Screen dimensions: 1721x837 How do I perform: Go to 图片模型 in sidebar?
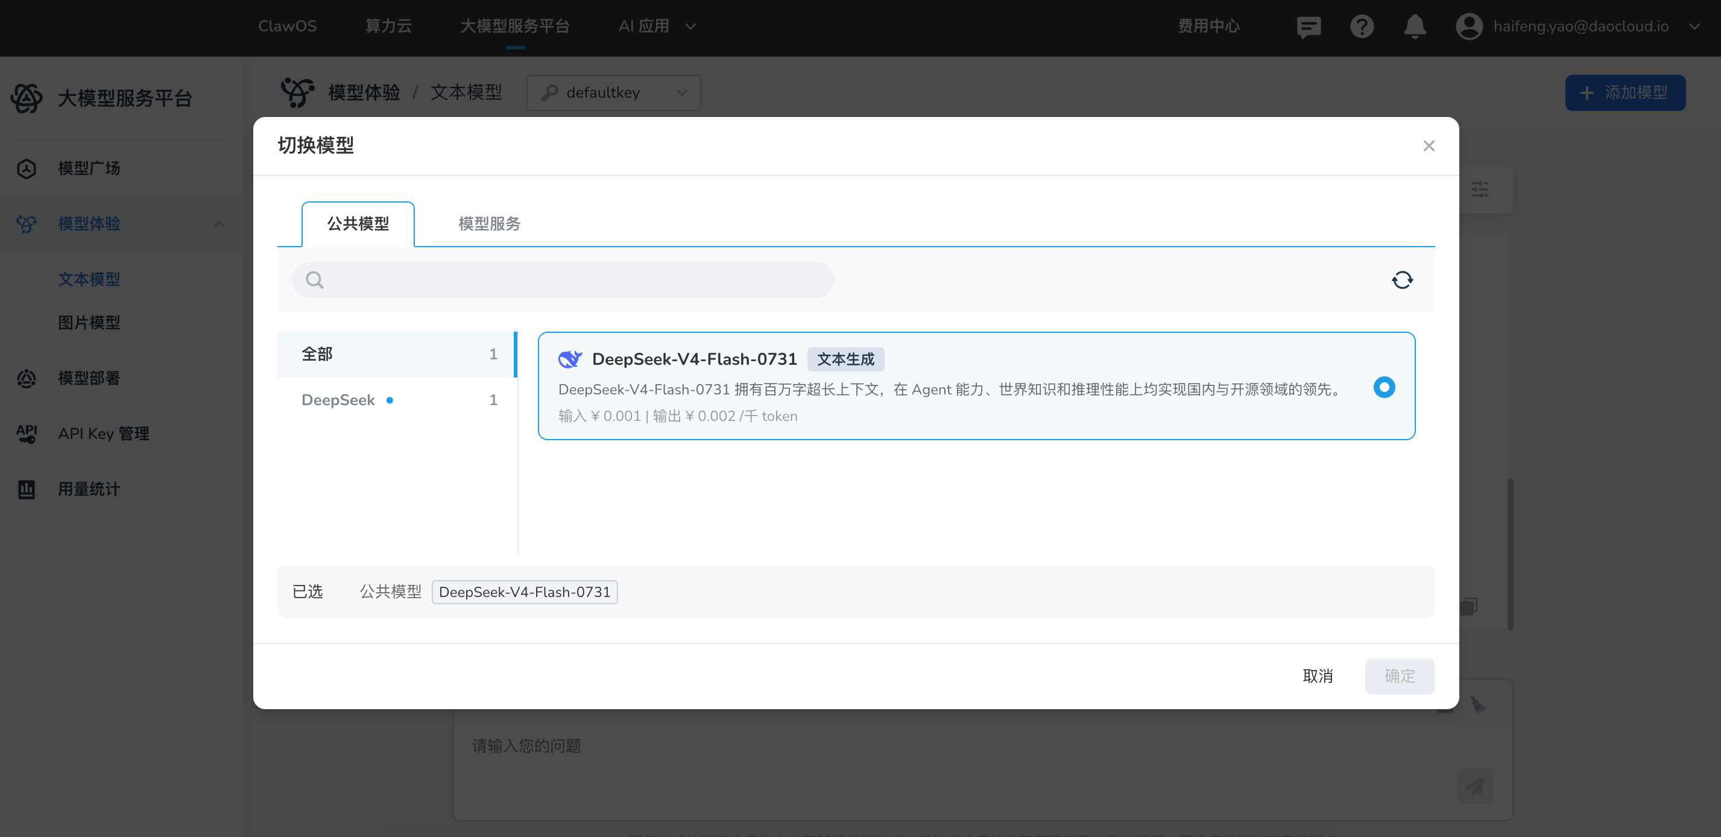click(89, 323)
